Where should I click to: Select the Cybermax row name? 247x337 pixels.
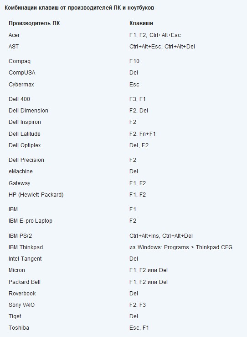[x=21, y=85]
